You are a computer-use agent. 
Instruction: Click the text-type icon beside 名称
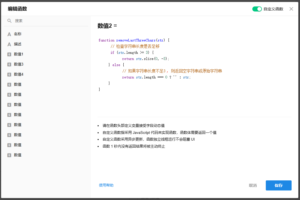(9, 34)
